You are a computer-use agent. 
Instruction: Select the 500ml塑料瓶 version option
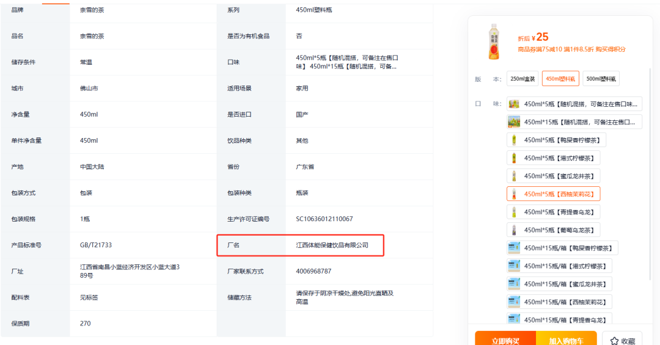point(601,79)
